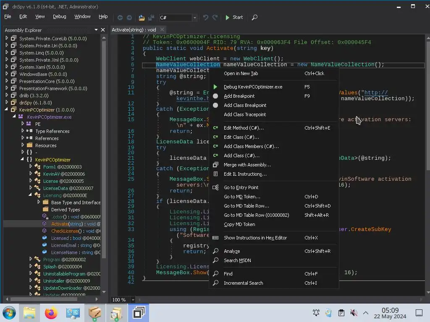
Task: Click the Navigate Forward toolbar arrow
Action: (x=129, y=18)
